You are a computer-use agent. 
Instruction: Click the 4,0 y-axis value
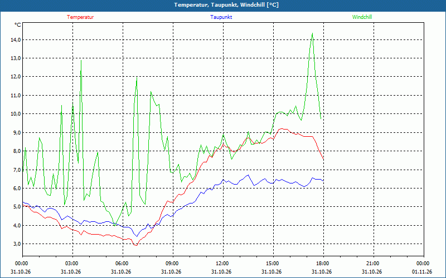click(x=17, y=225)
